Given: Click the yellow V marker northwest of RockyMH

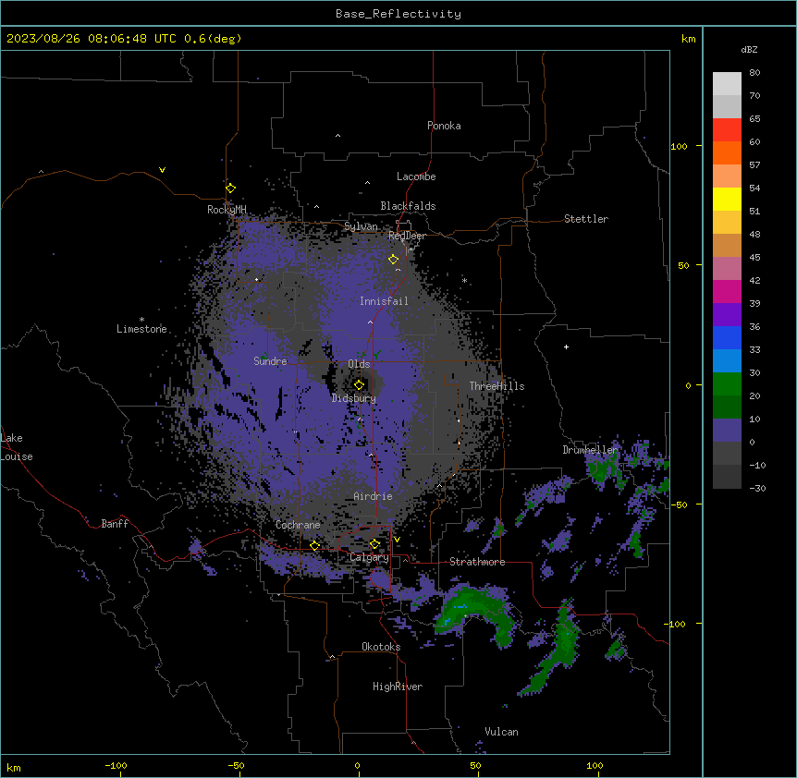Looking at the screenshot, I should click(x=162, y=170).
